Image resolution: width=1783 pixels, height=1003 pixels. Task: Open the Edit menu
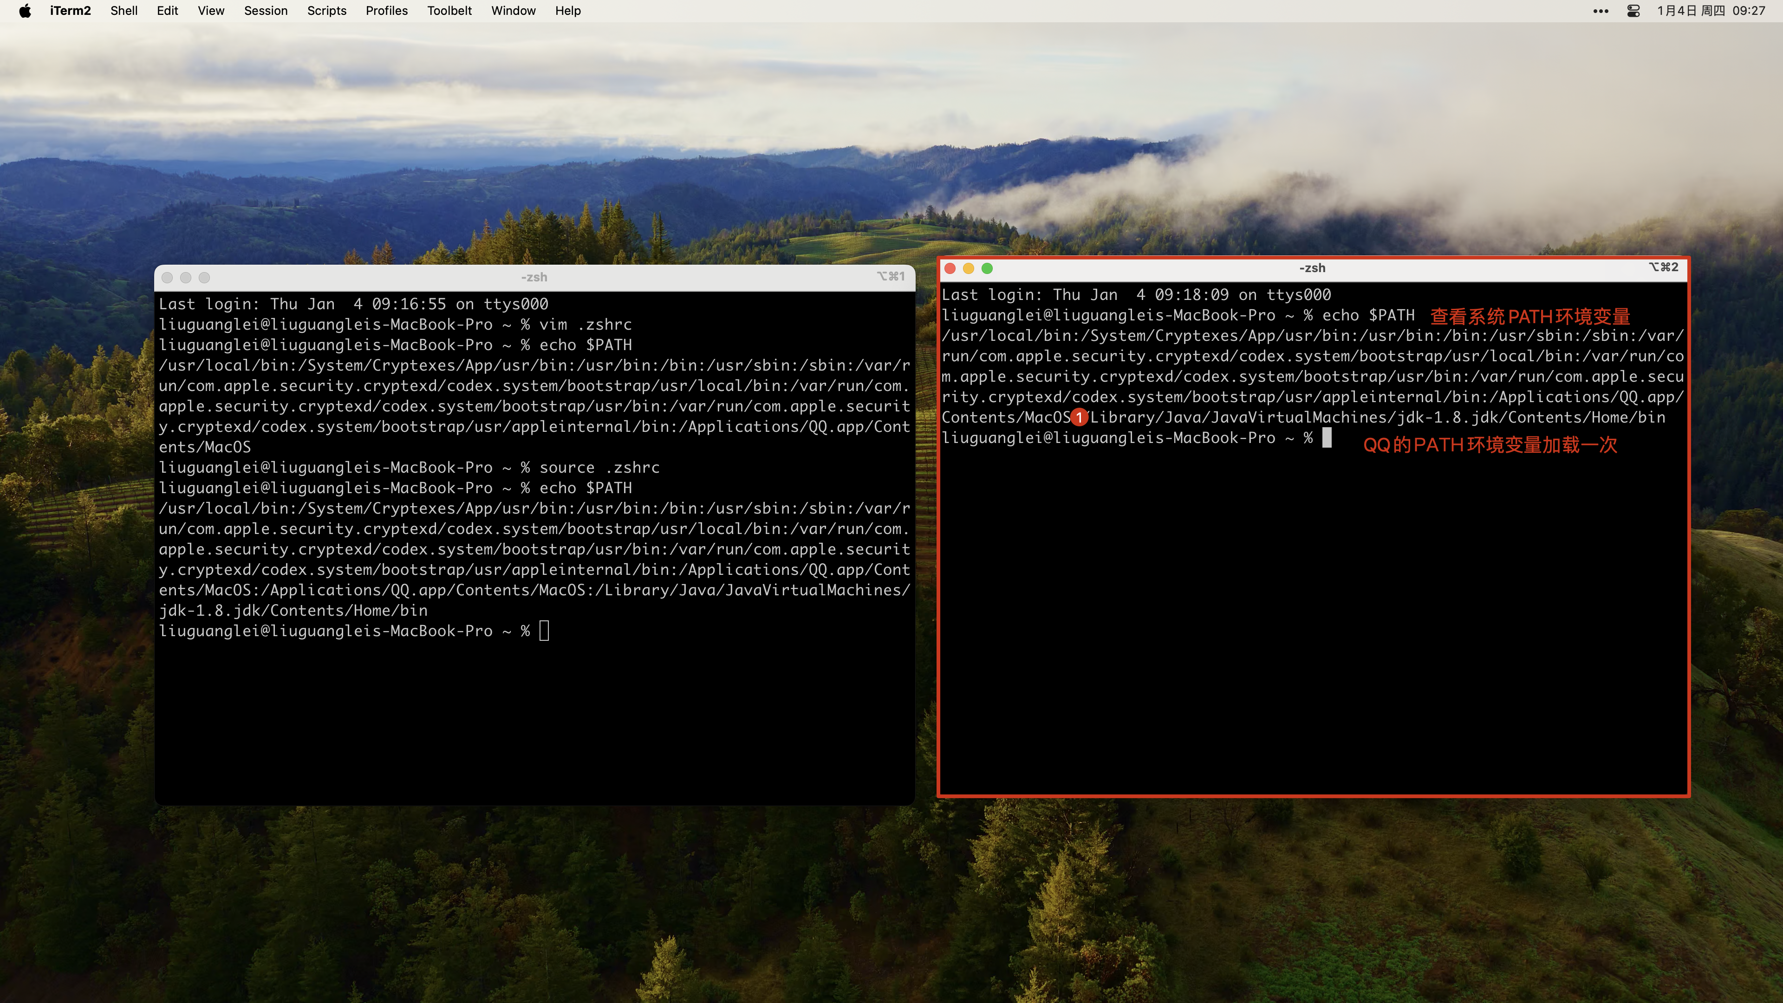(167, 10)
